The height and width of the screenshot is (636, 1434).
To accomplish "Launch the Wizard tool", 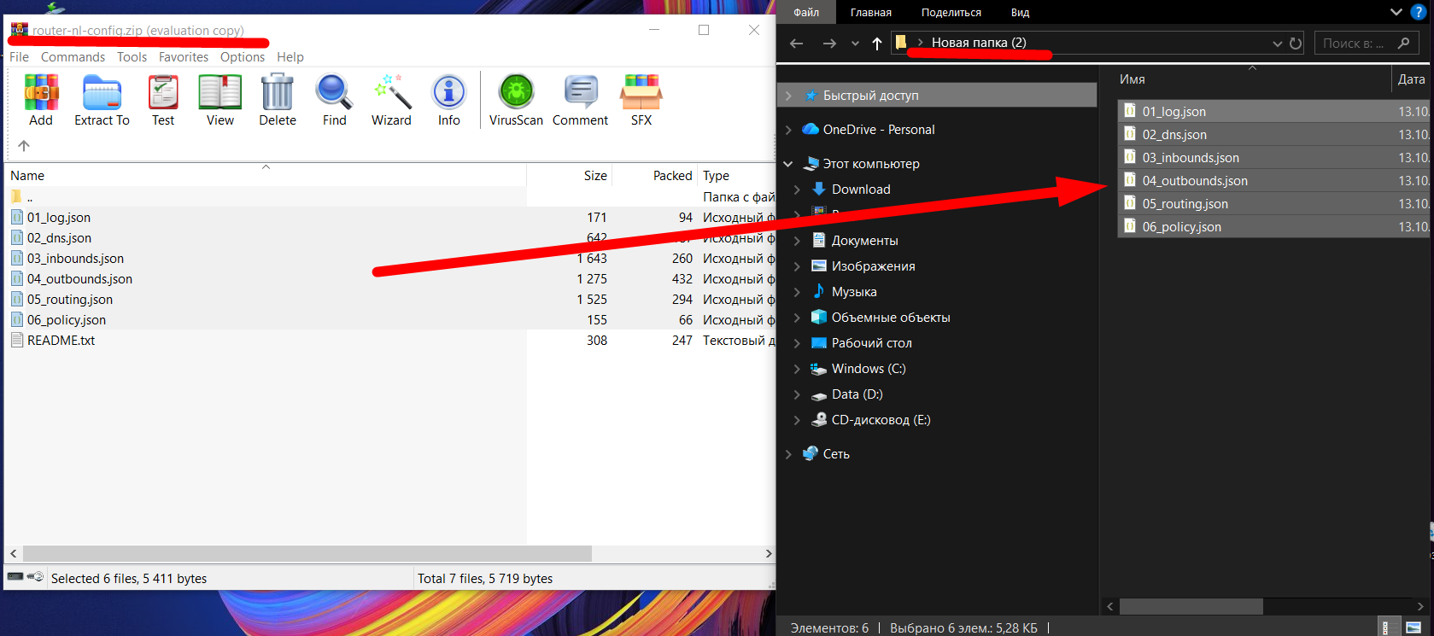I will point(392,92).
